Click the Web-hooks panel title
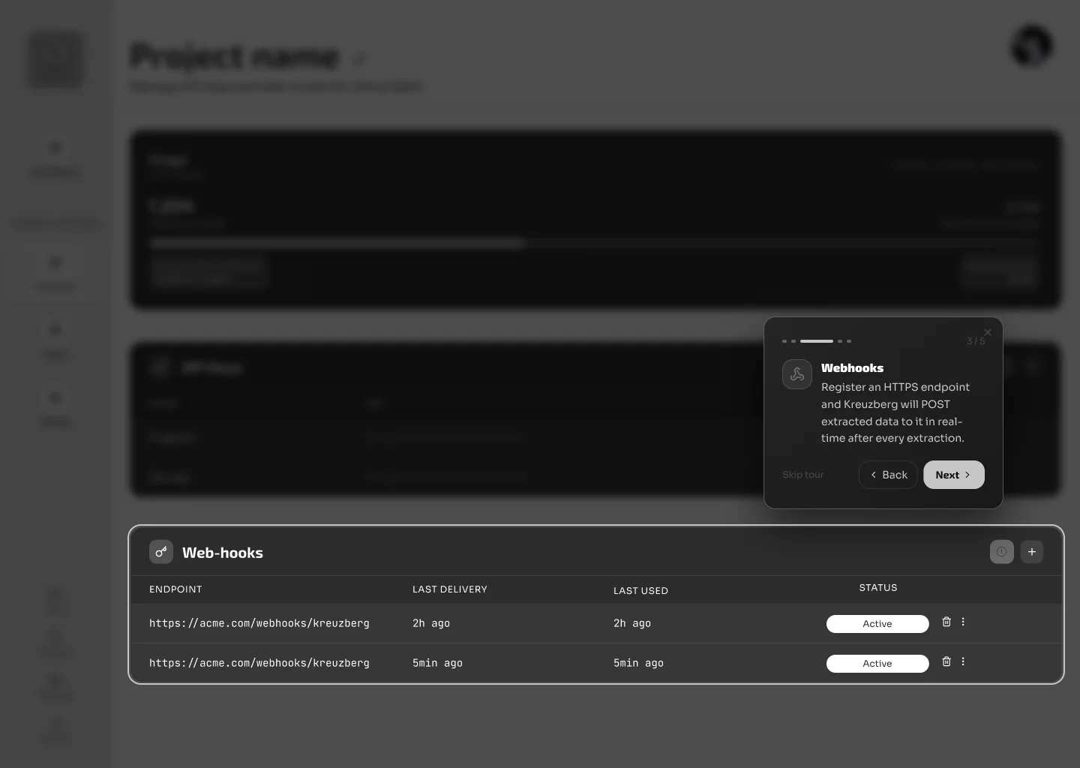The width and height of the screenshot is (1080, 768). click(x=223, y=553)
